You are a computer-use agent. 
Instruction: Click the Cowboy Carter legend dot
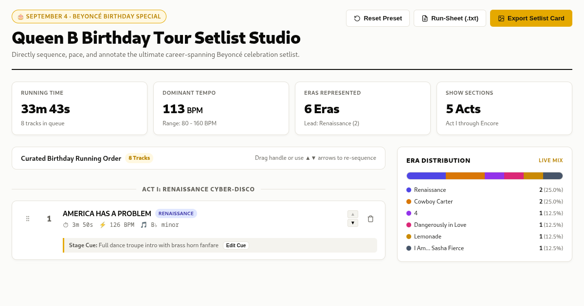(x=409, y=202)
